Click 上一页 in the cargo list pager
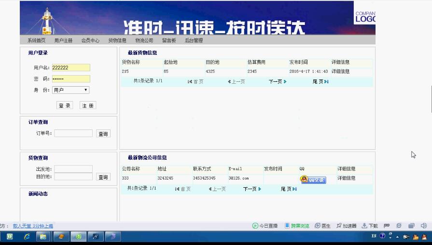 click(x=237, y=81)
